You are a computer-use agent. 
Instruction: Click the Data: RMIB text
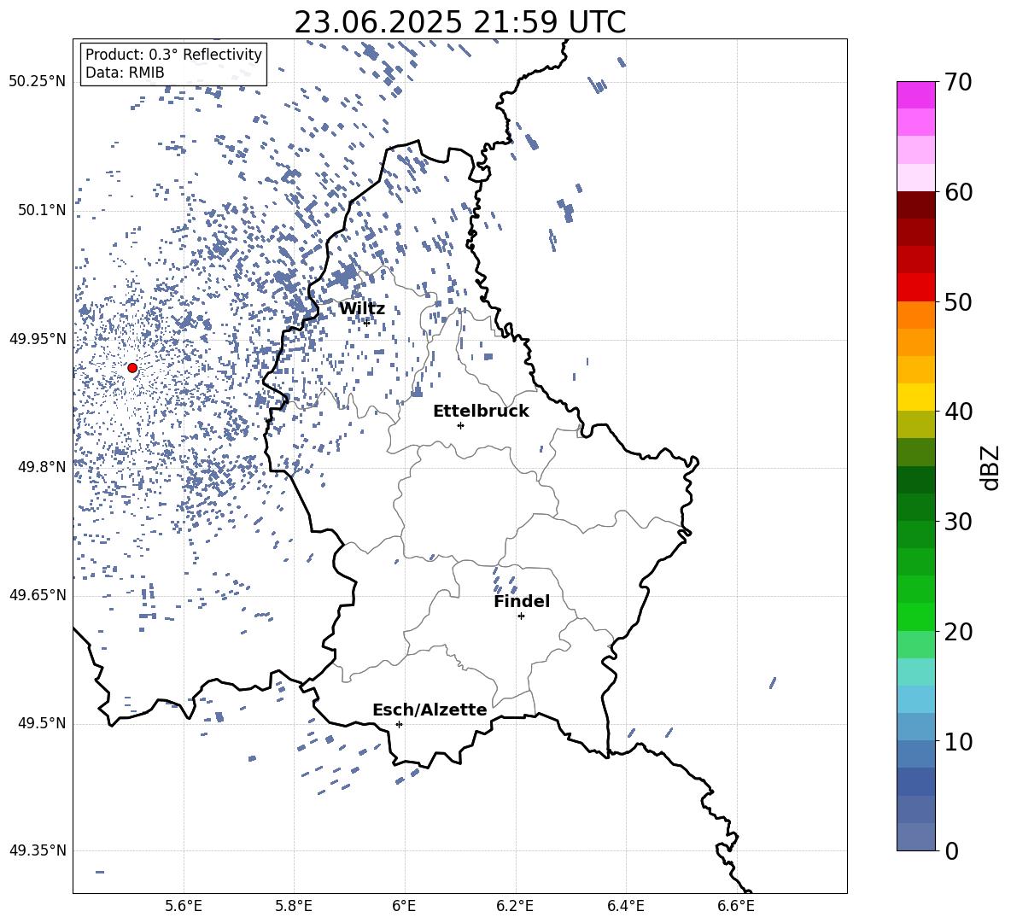[125, 73]
